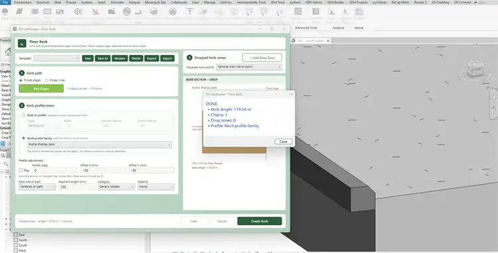Screen dimensions: 498x253
Task: Choose the Revit profile family radio option
Action: click(x=23, y=138)
